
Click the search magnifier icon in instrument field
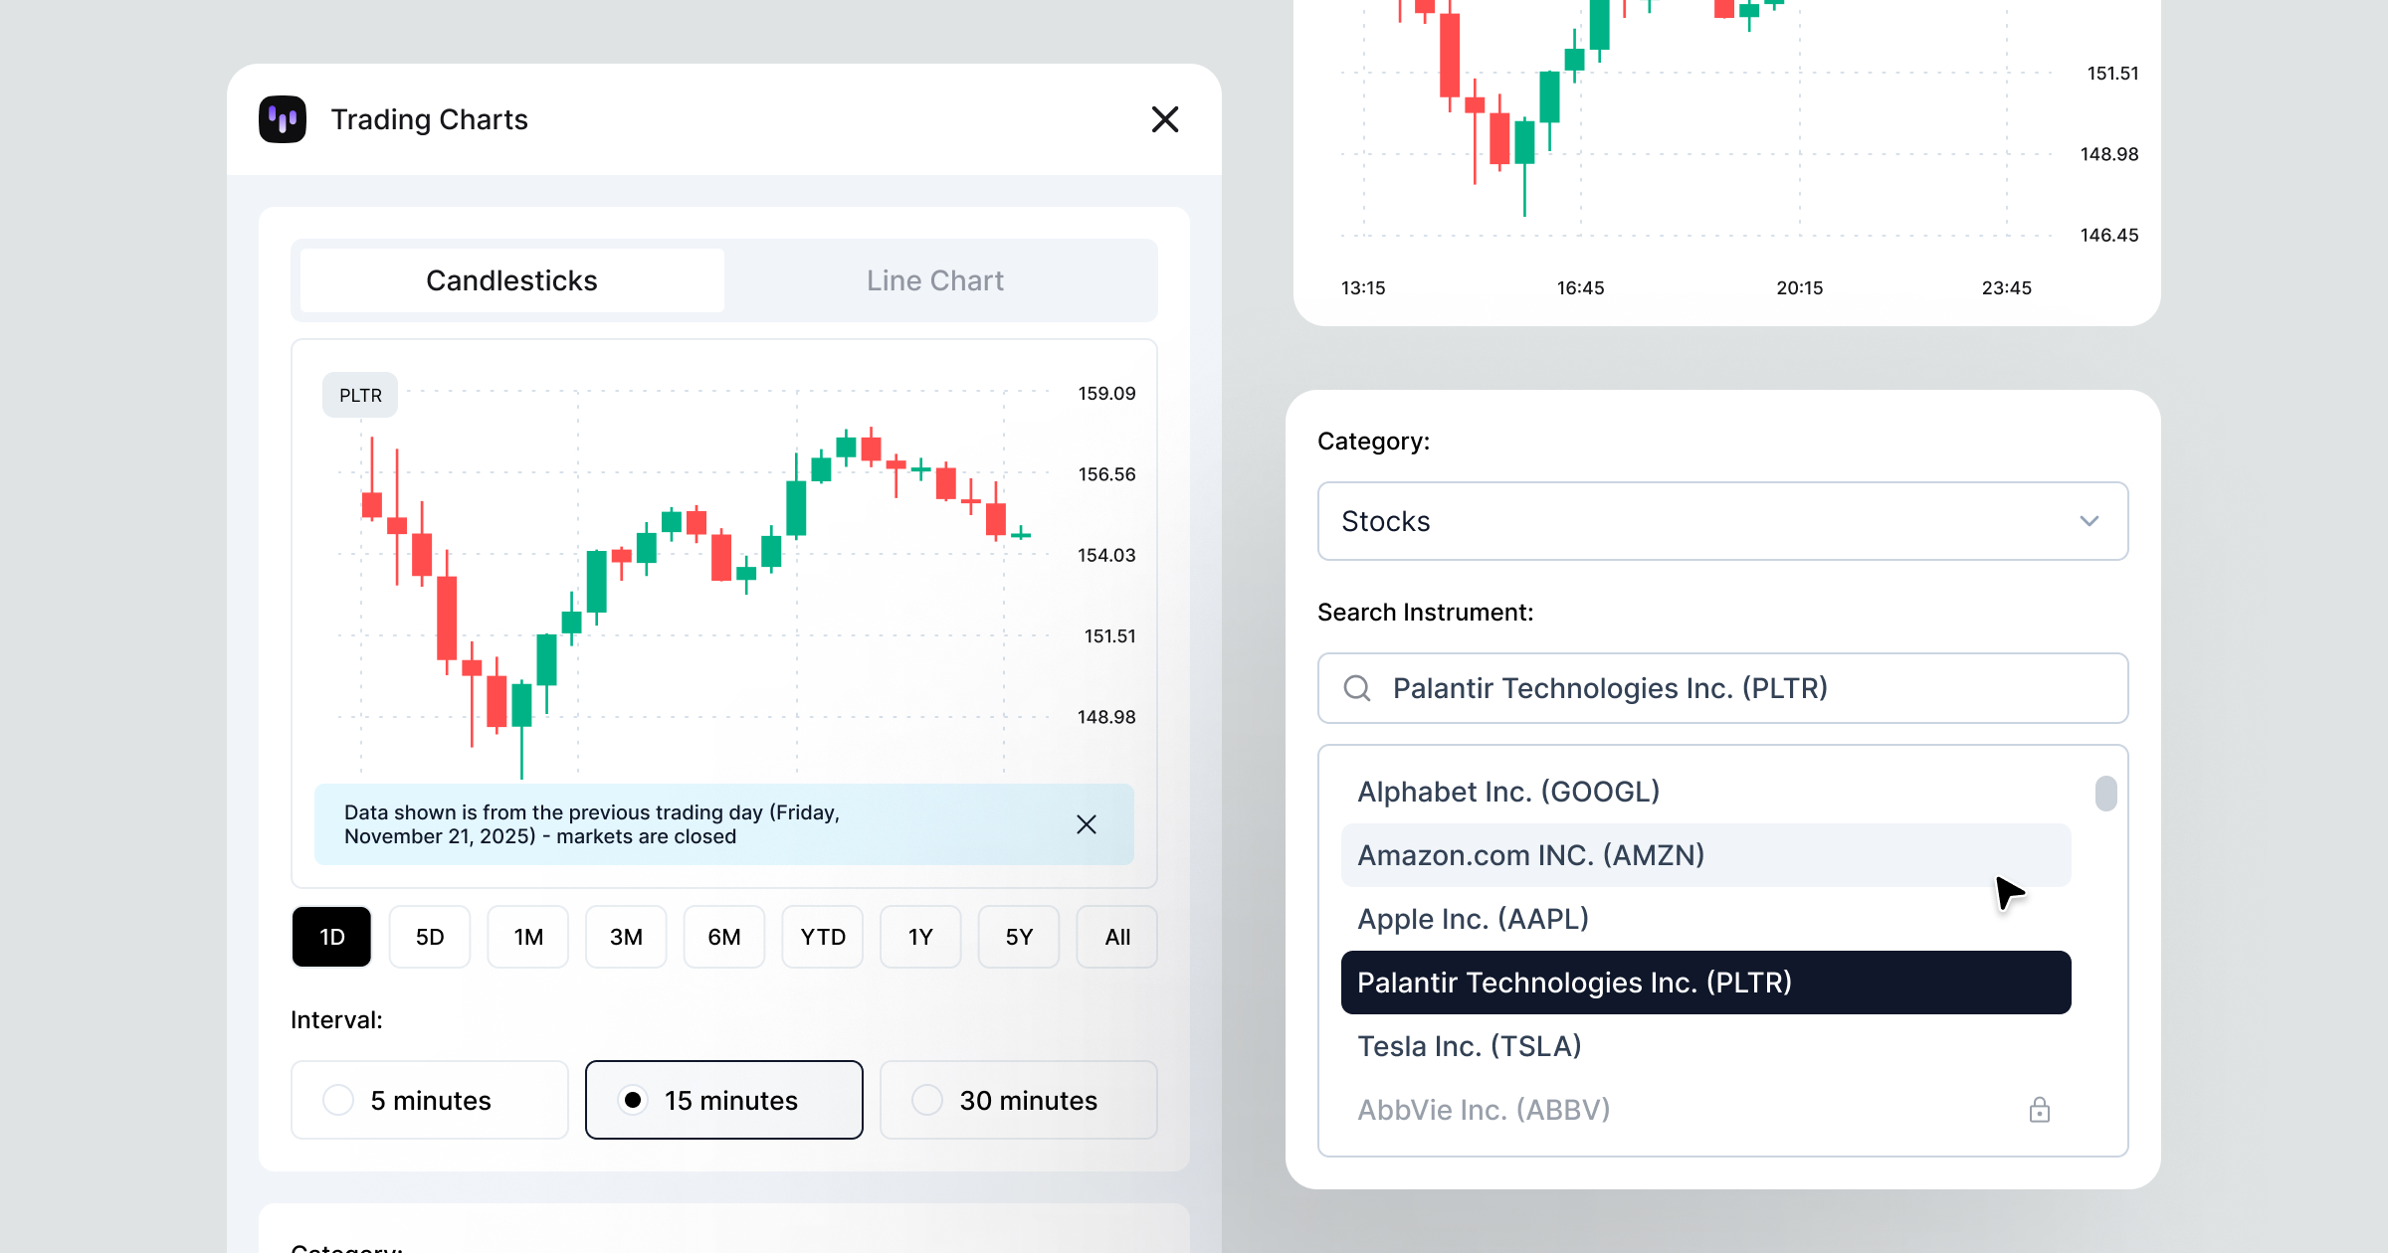pos(1357,688)
